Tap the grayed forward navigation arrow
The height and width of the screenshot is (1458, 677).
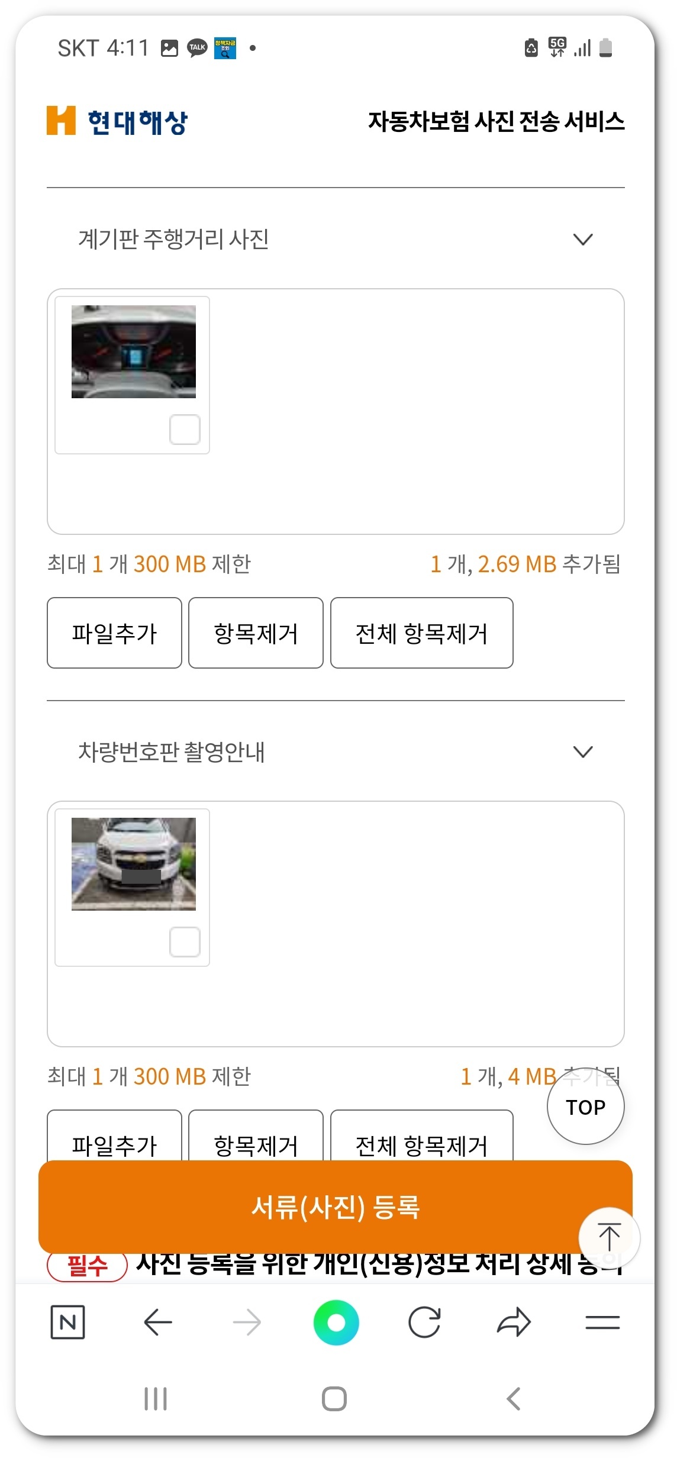coord(247,1321)
